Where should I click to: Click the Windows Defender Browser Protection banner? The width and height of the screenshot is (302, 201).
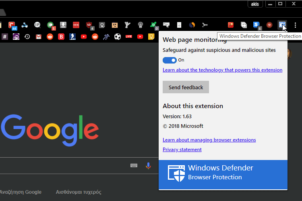223,174
